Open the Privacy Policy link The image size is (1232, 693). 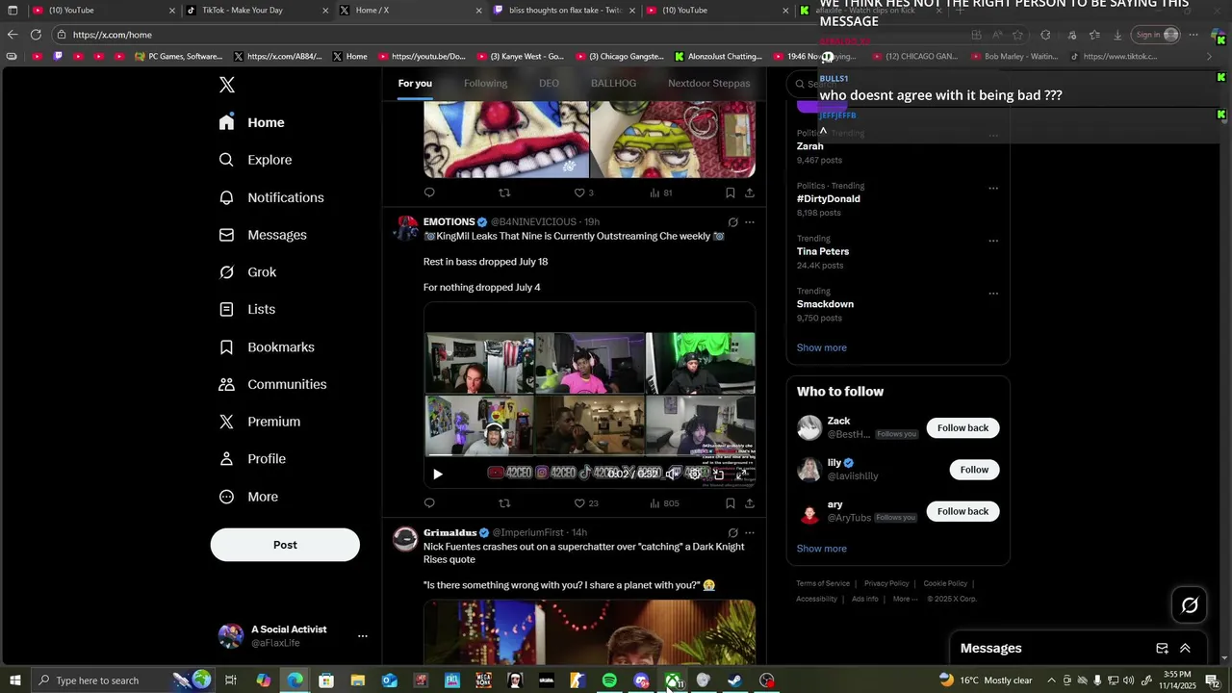coord(886,583)
